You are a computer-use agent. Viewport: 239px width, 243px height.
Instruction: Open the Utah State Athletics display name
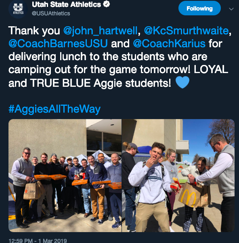66,4
